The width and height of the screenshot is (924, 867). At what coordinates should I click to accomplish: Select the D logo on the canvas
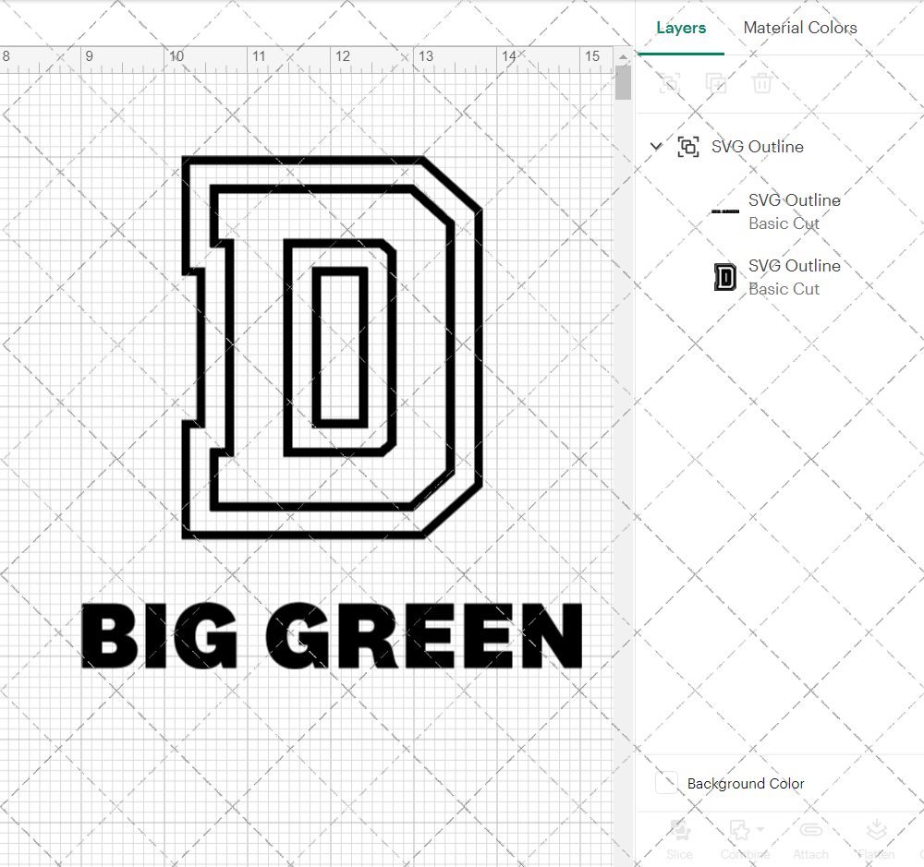333,347
